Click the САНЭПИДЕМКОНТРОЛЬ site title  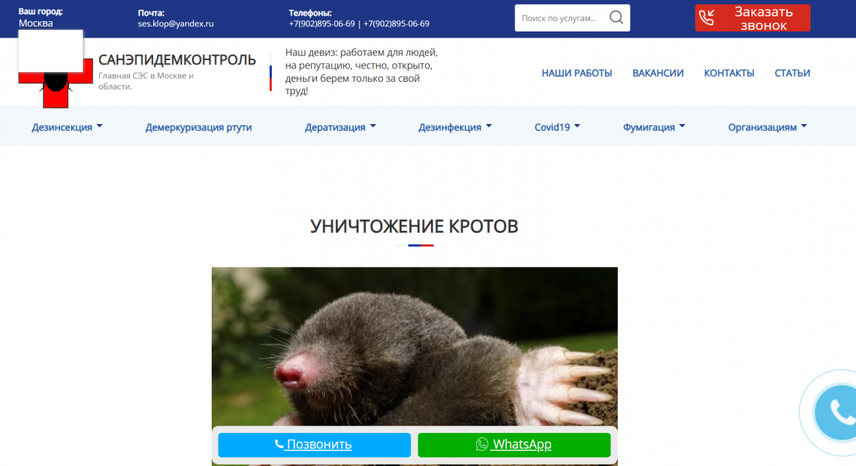click(177, 59)
